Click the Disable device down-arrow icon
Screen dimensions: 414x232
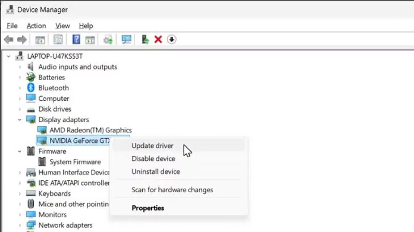172,40
